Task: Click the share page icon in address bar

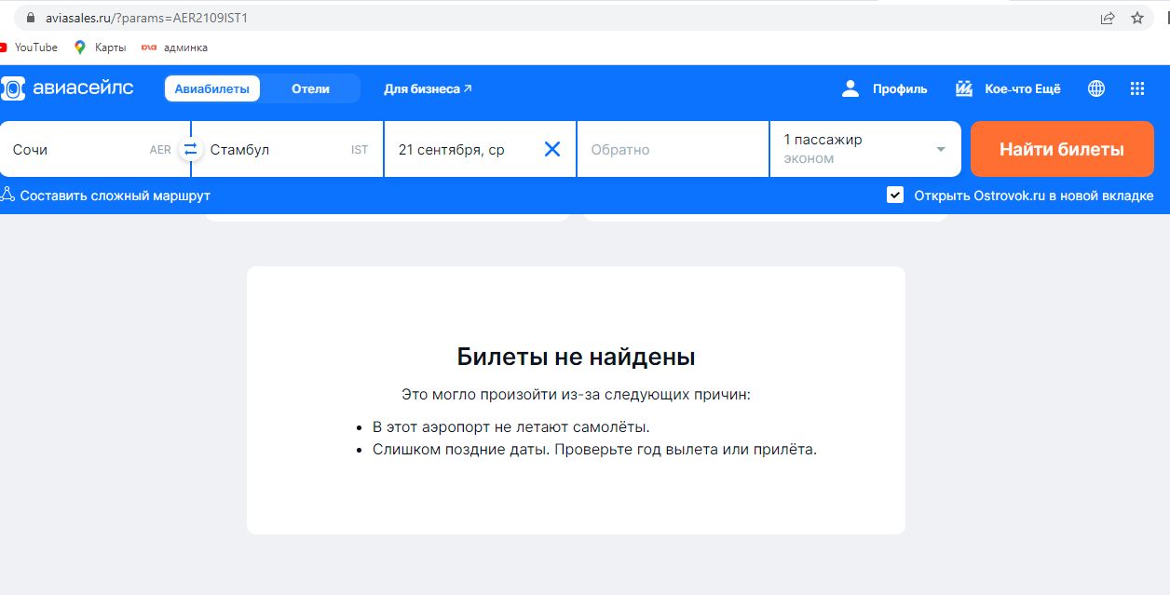Action: [x=1108, y=18]
